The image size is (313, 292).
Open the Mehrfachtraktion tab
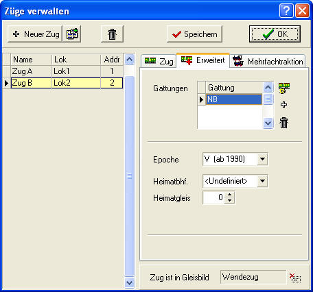268,61
